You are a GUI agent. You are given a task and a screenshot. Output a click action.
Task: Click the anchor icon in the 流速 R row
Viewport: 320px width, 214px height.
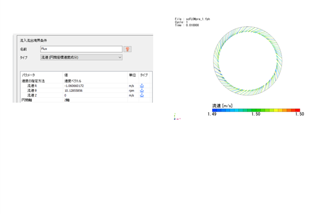point(142,86)
